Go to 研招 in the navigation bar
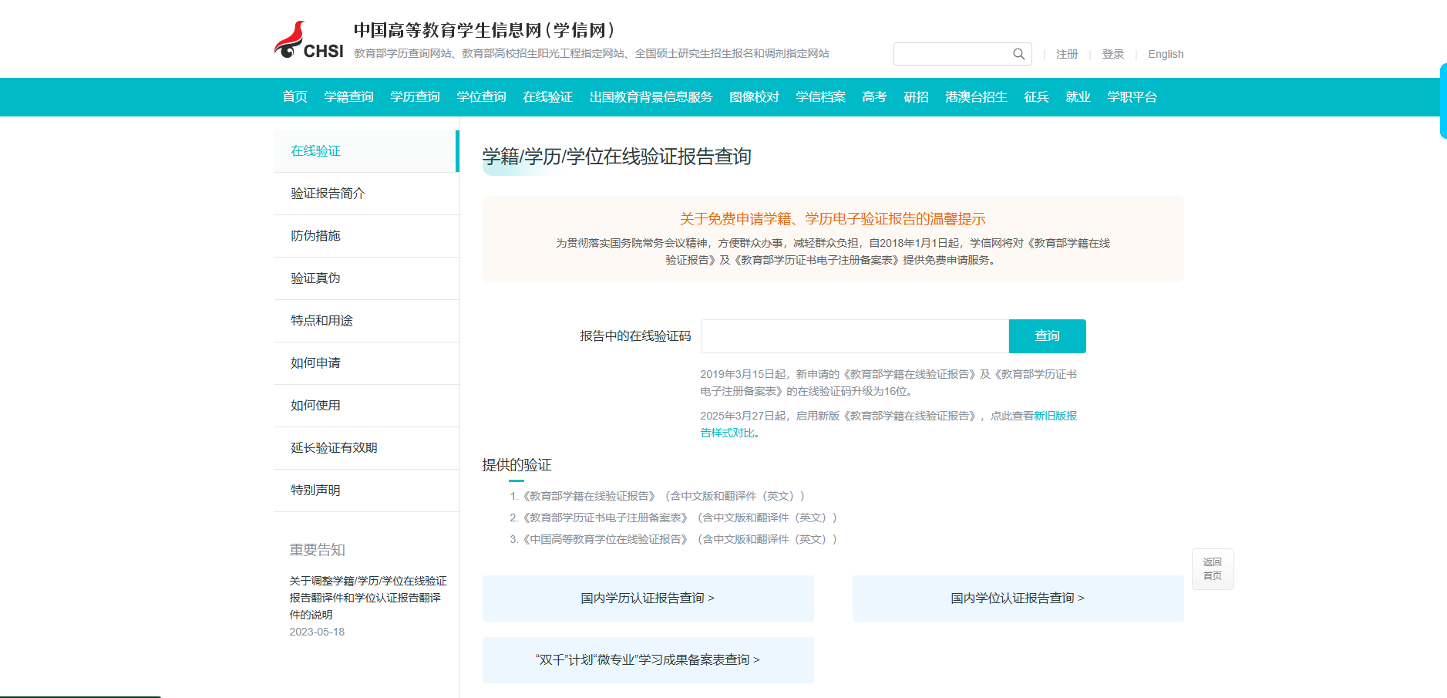This screenshot has width=1447, height=698. pyautogui.click(x=916, y=97)
